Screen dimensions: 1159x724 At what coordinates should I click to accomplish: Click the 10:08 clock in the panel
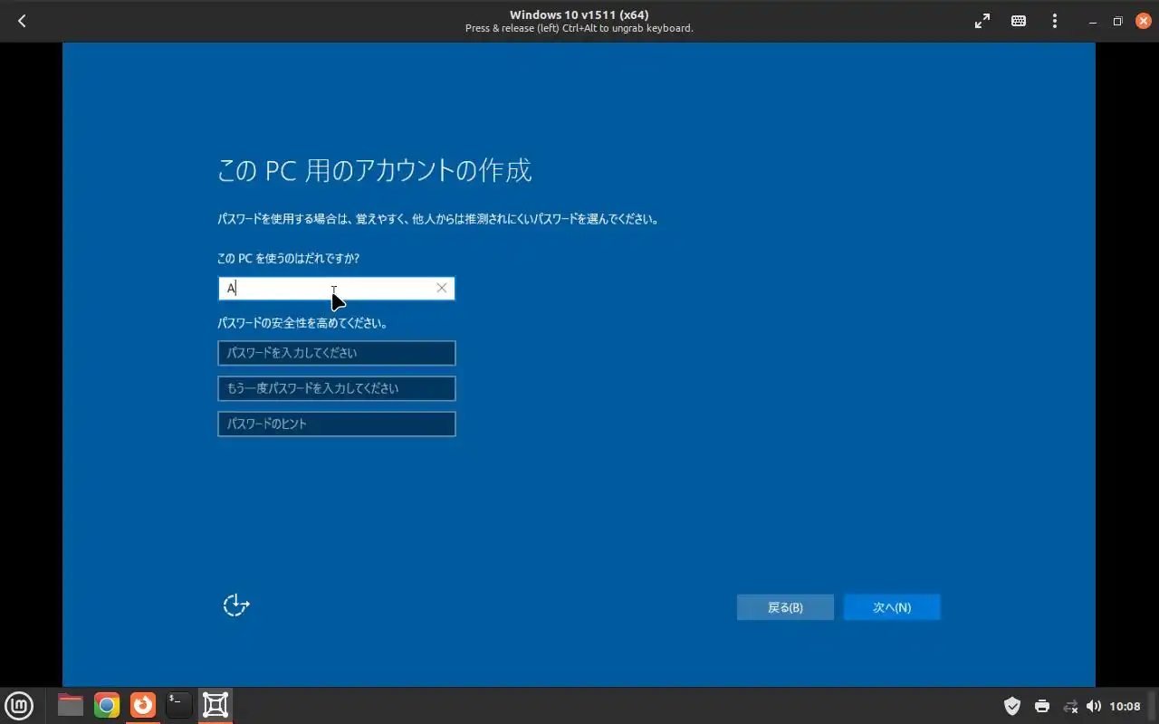(x=1125, y=706)
